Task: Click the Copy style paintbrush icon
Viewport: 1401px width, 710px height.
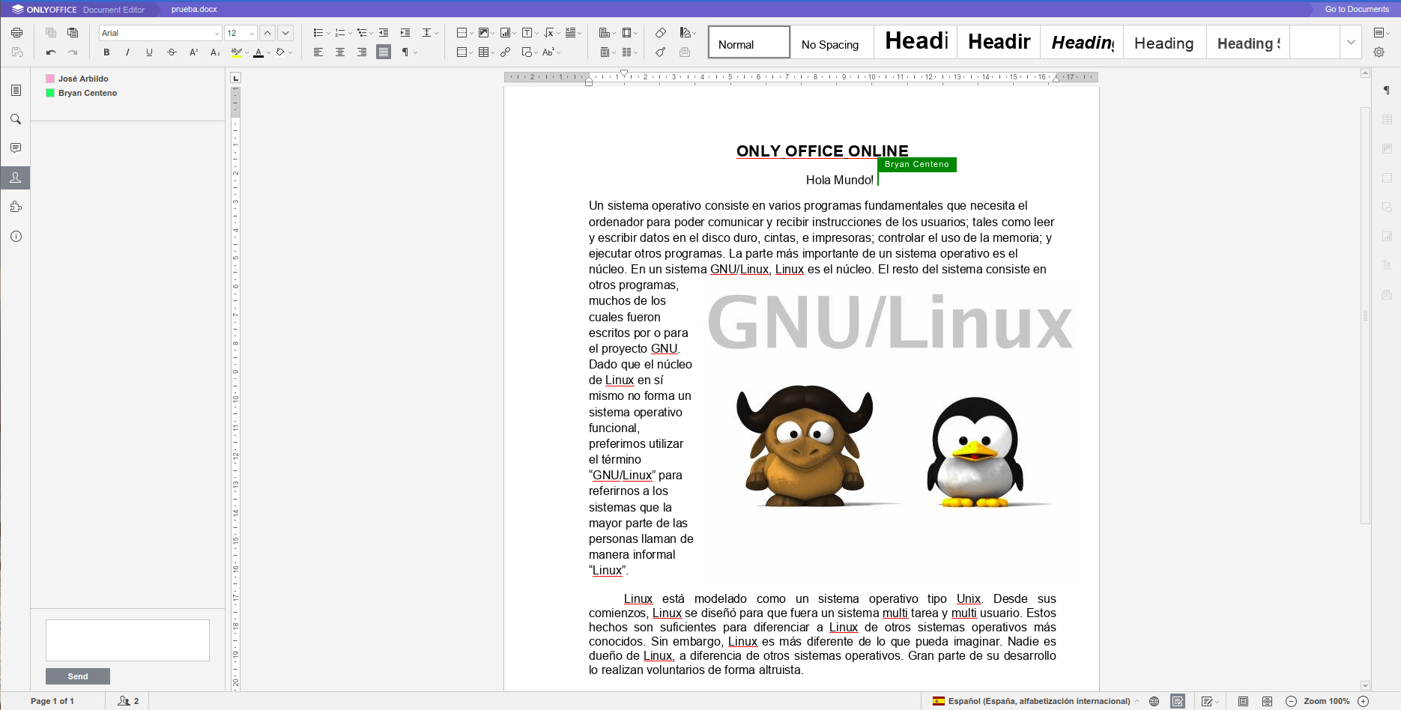Action: (661, 52)
